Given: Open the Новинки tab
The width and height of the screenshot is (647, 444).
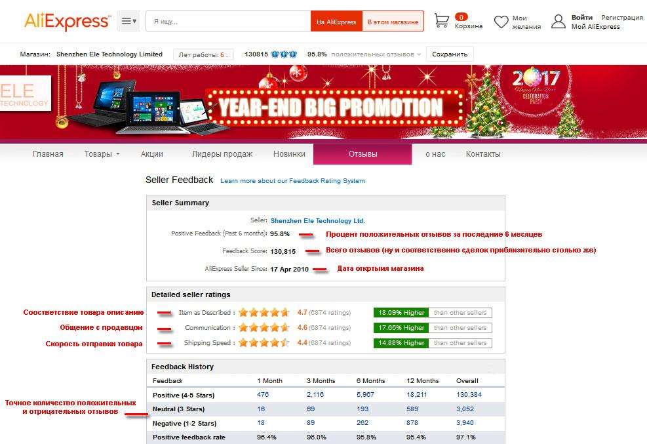Looking at the screenshot, I should pyautogui.click(x=289, y=154).
